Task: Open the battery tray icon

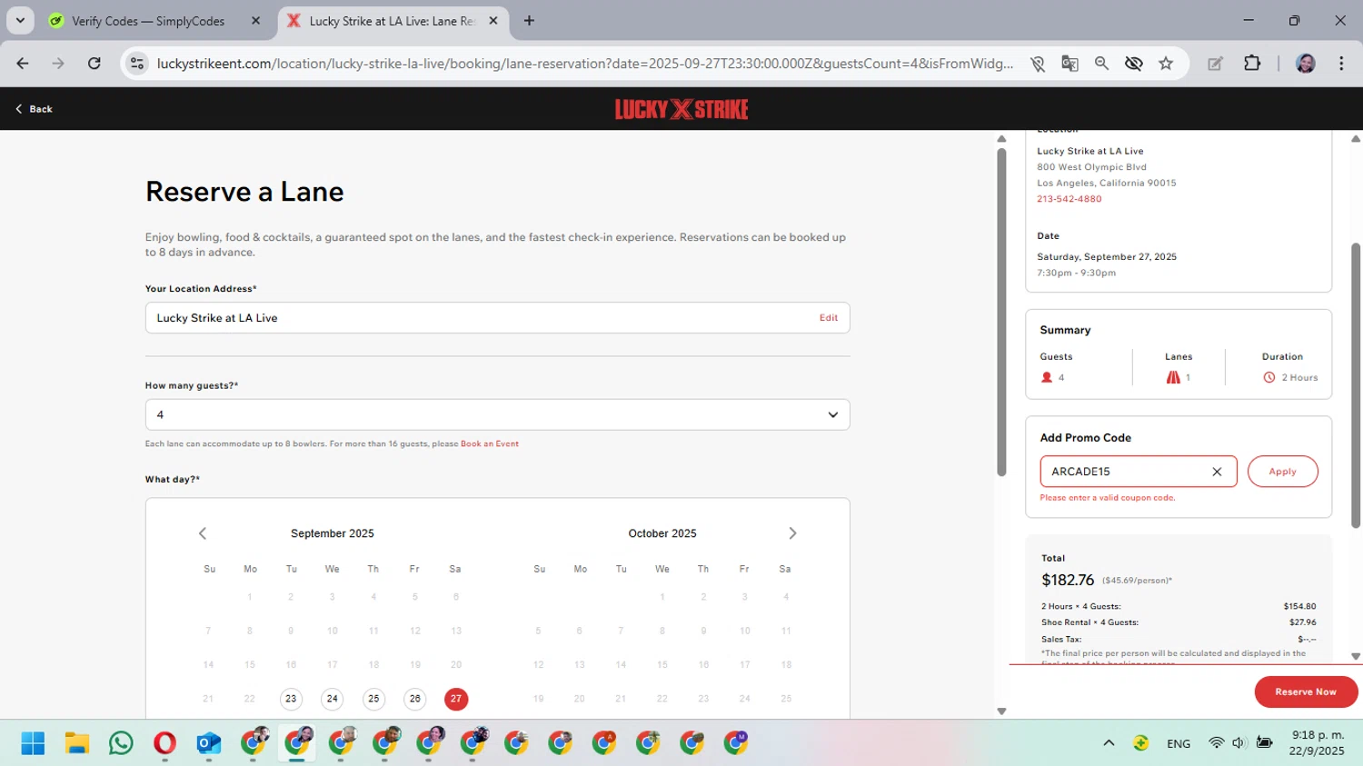Action: click(x=1264, y=743)
